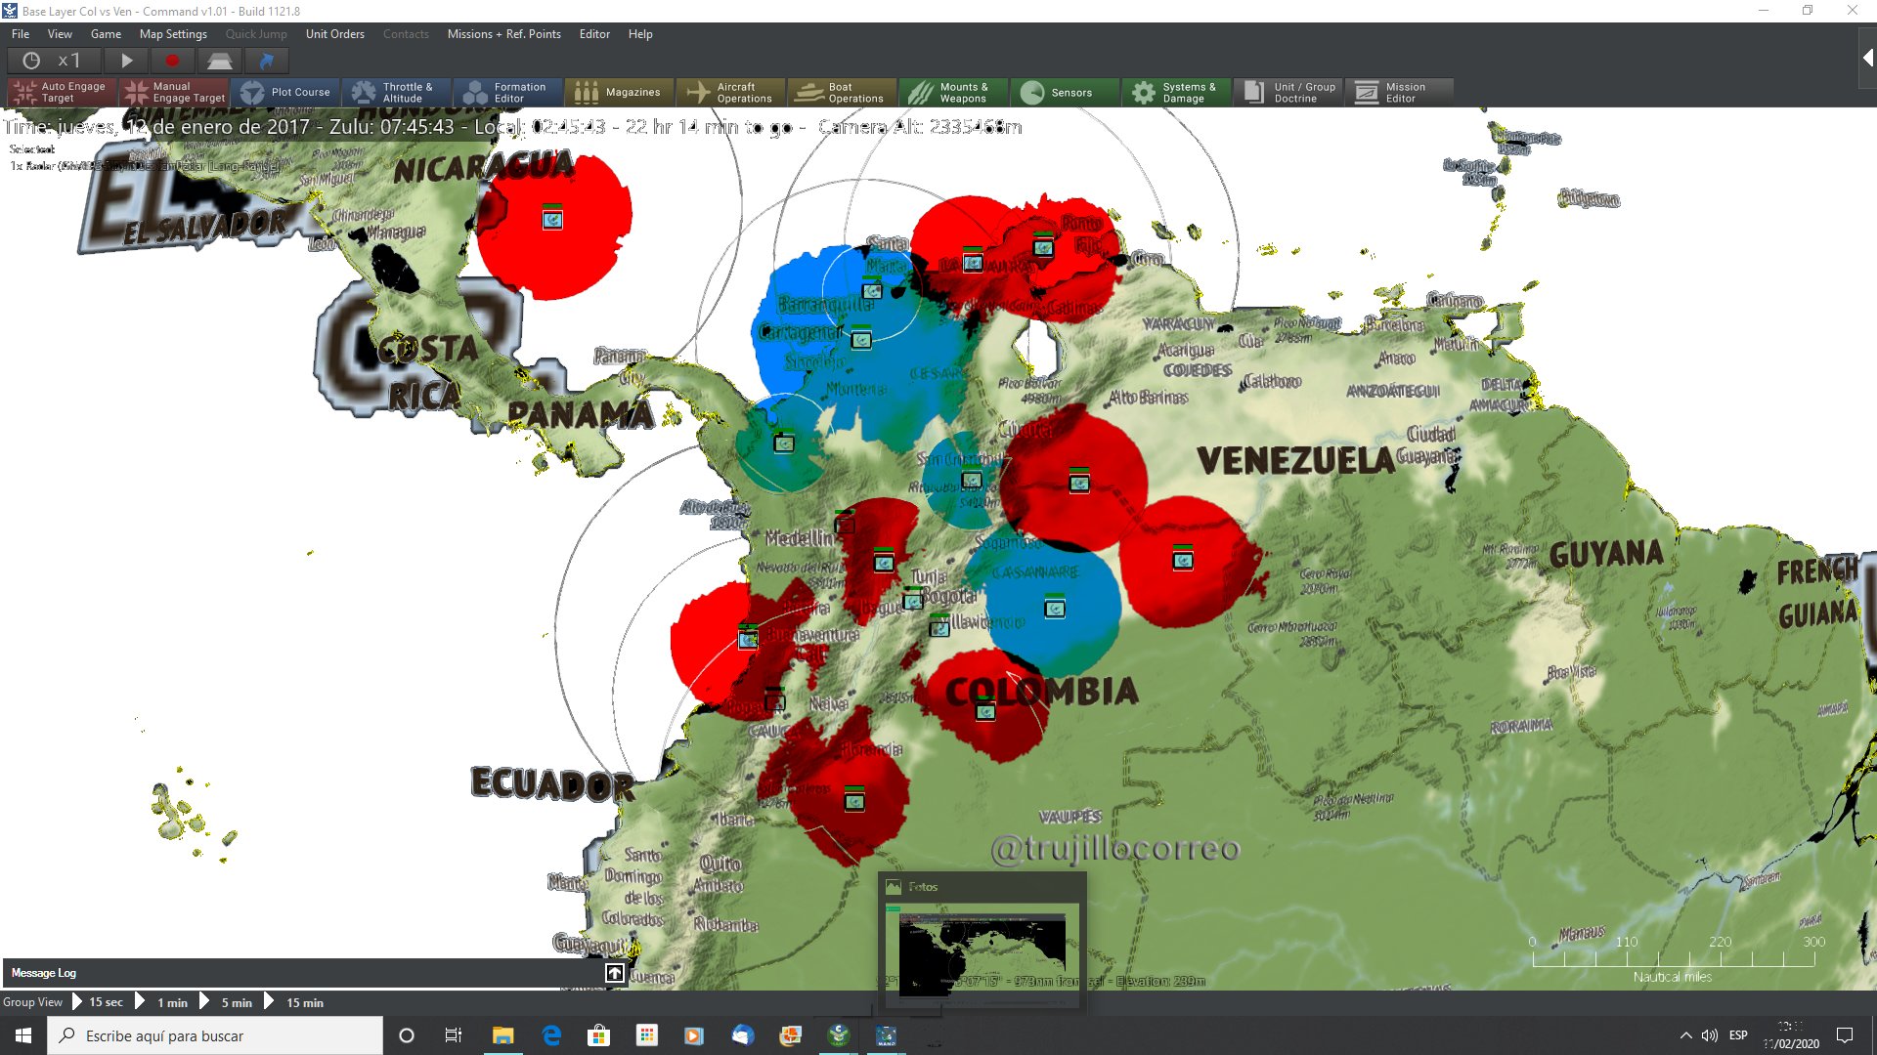Select easternmost red radar unit in Venezuela
Image resolution: width=1877 pixels, height=1055 pixels.
[1183, 560]
